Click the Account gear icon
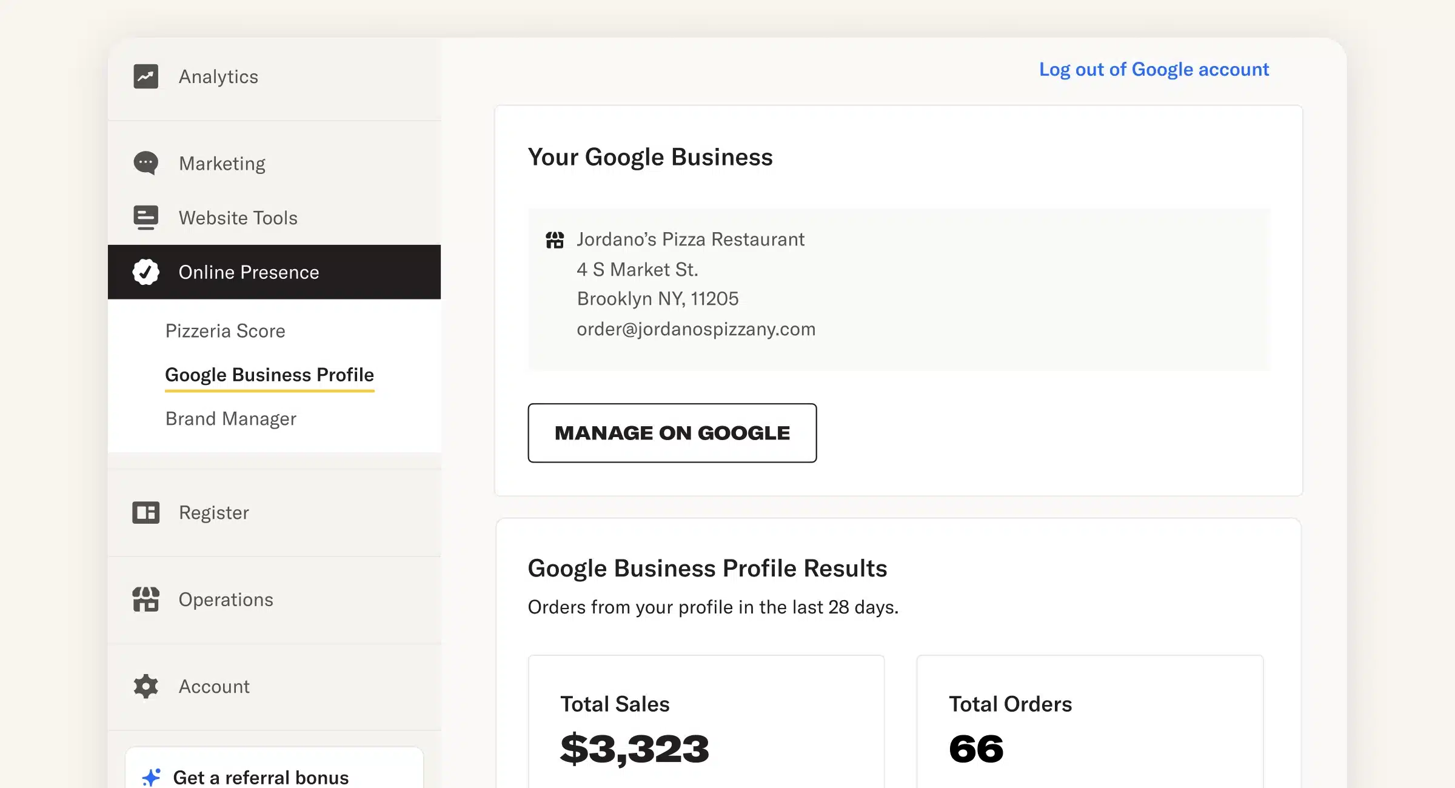 (145, 686)
